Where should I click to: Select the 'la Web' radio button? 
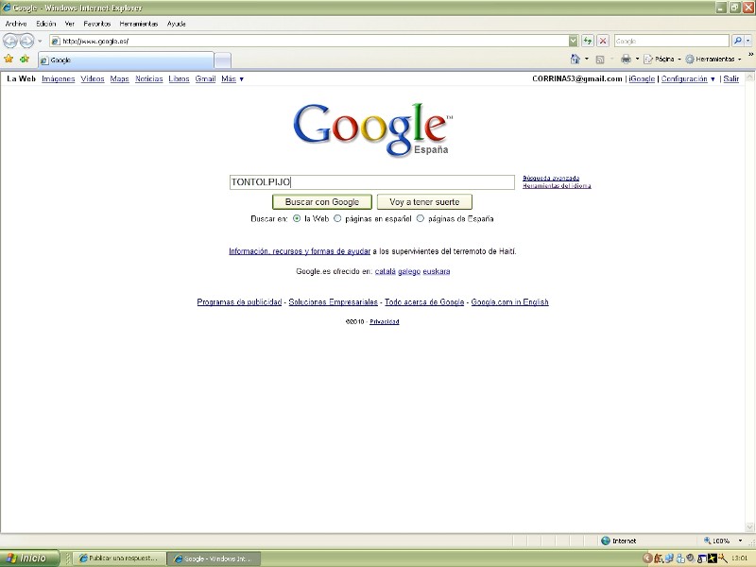pyautogui.click(x=297, y=218)
